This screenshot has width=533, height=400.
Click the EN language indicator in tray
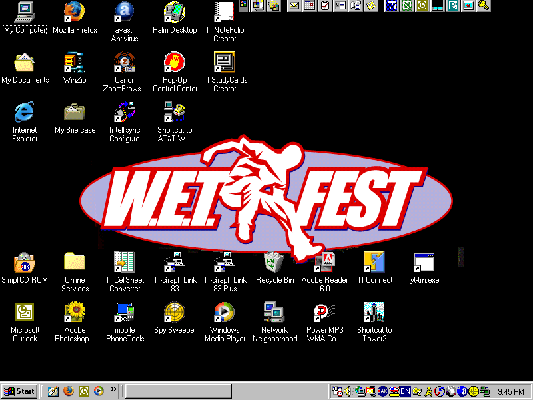(x=406, y=391)
